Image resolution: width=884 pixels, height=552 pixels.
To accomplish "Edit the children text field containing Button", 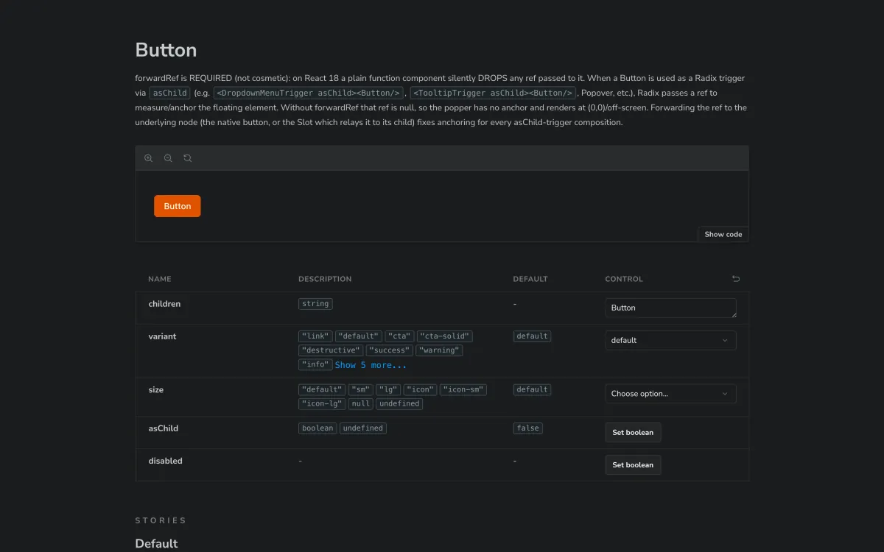I will click(x=670, y=308).
